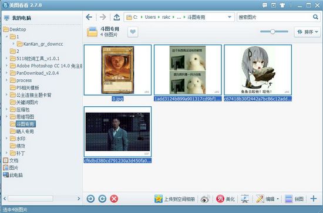Go forward with the right arrow

103,17
